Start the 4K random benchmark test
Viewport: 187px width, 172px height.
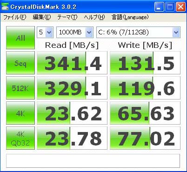point(20,113)
